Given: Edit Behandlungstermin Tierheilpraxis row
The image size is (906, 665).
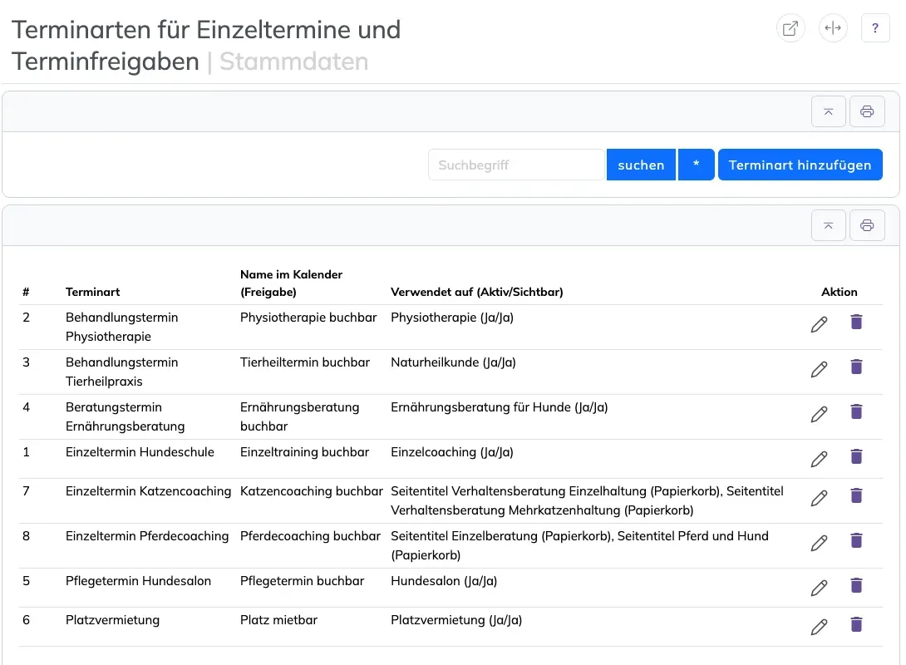Looking at the screenshot, I should (x=819, y=370).
